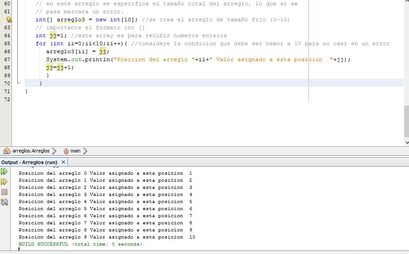Click the yellow Re-run with modifications button
This screenshot has height=254, width=409.
4,182
